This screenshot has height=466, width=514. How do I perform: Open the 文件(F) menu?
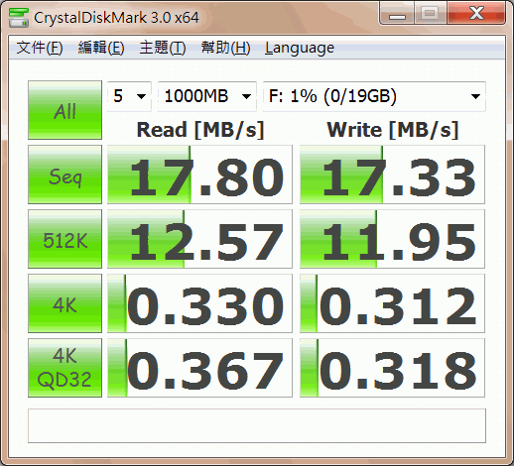click(x=40, y=48)
